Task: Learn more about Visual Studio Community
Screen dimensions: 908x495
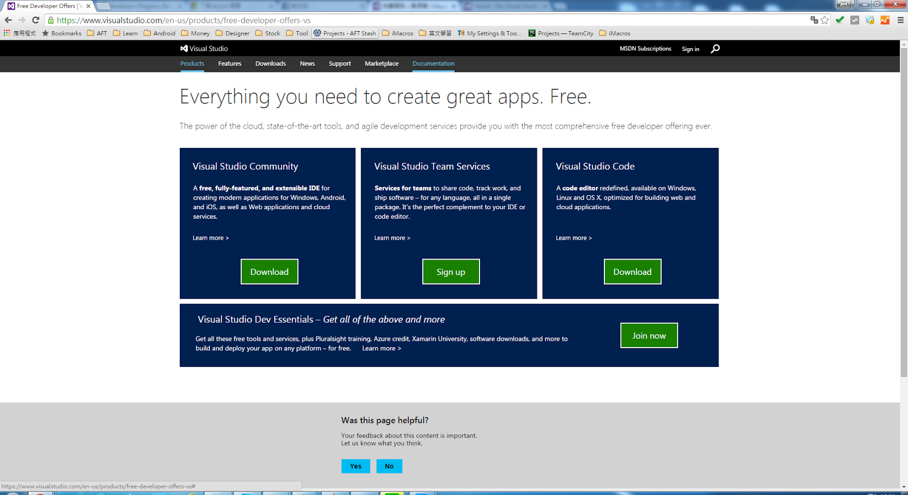Action: click(211, 238)
